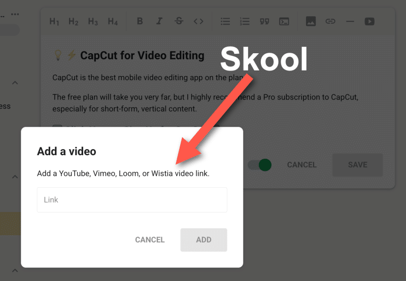Insert inline code with angle brackets icon

coord(198,21)
